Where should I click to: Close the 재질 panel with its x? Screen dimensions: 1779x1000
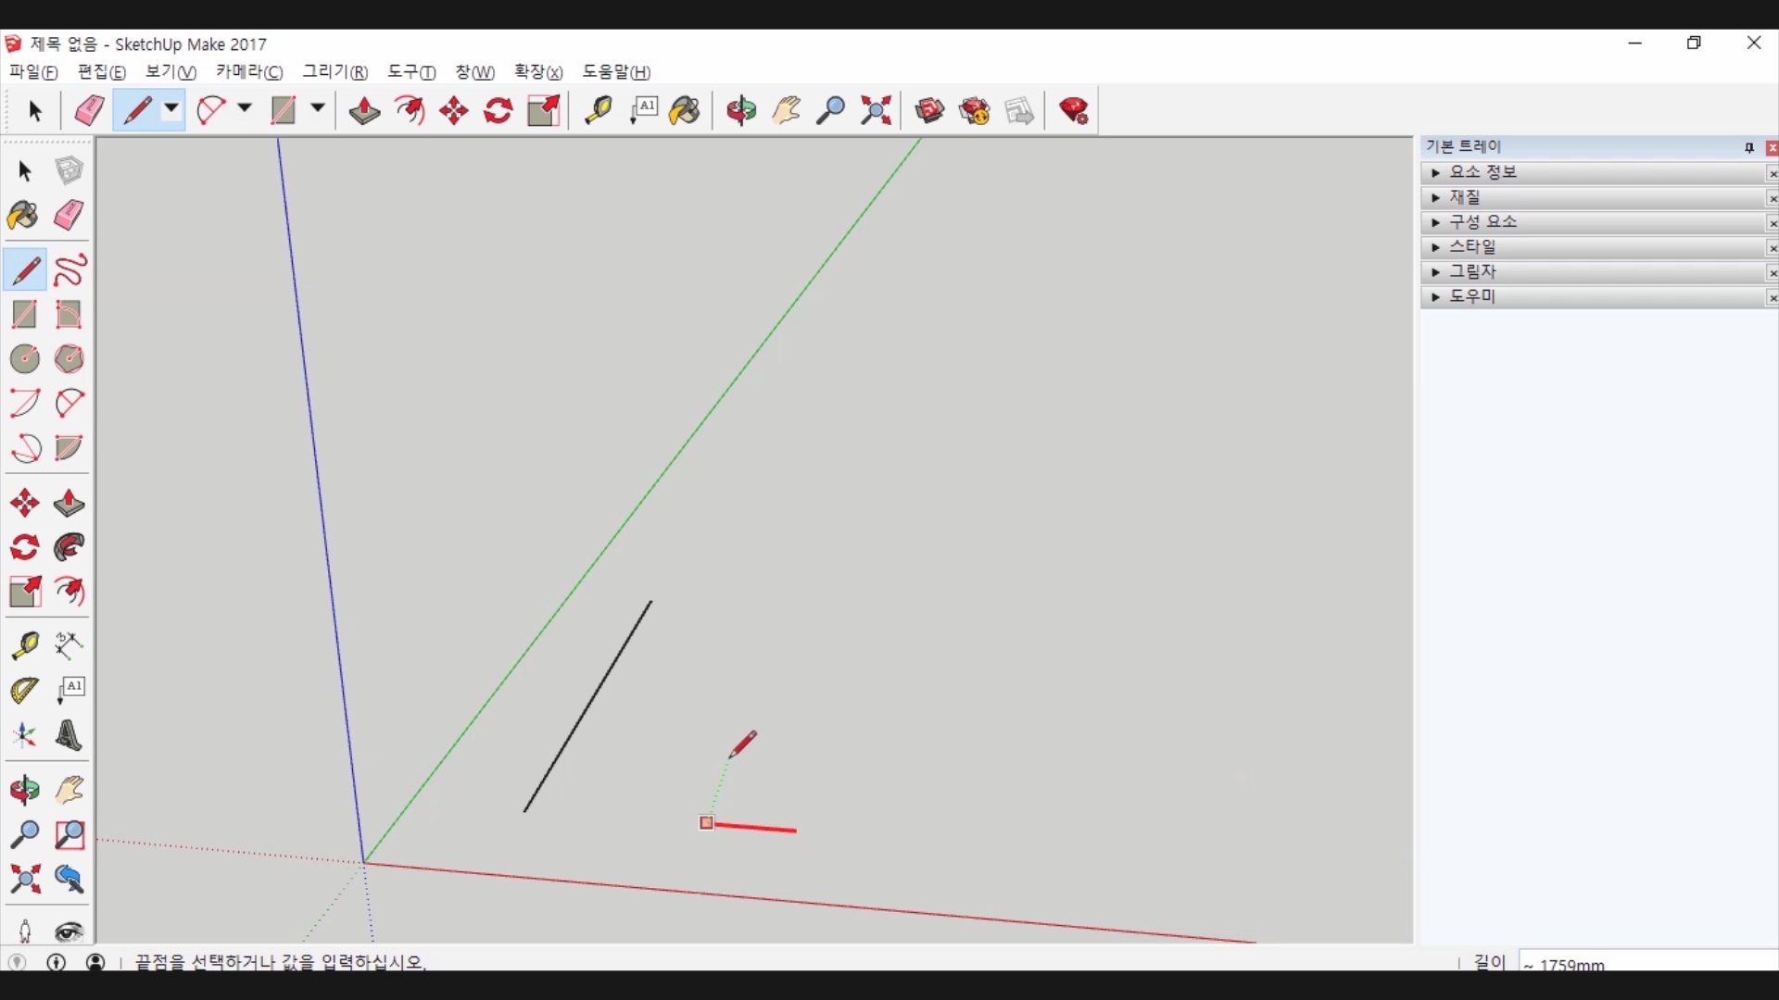tap(1772, 198)
